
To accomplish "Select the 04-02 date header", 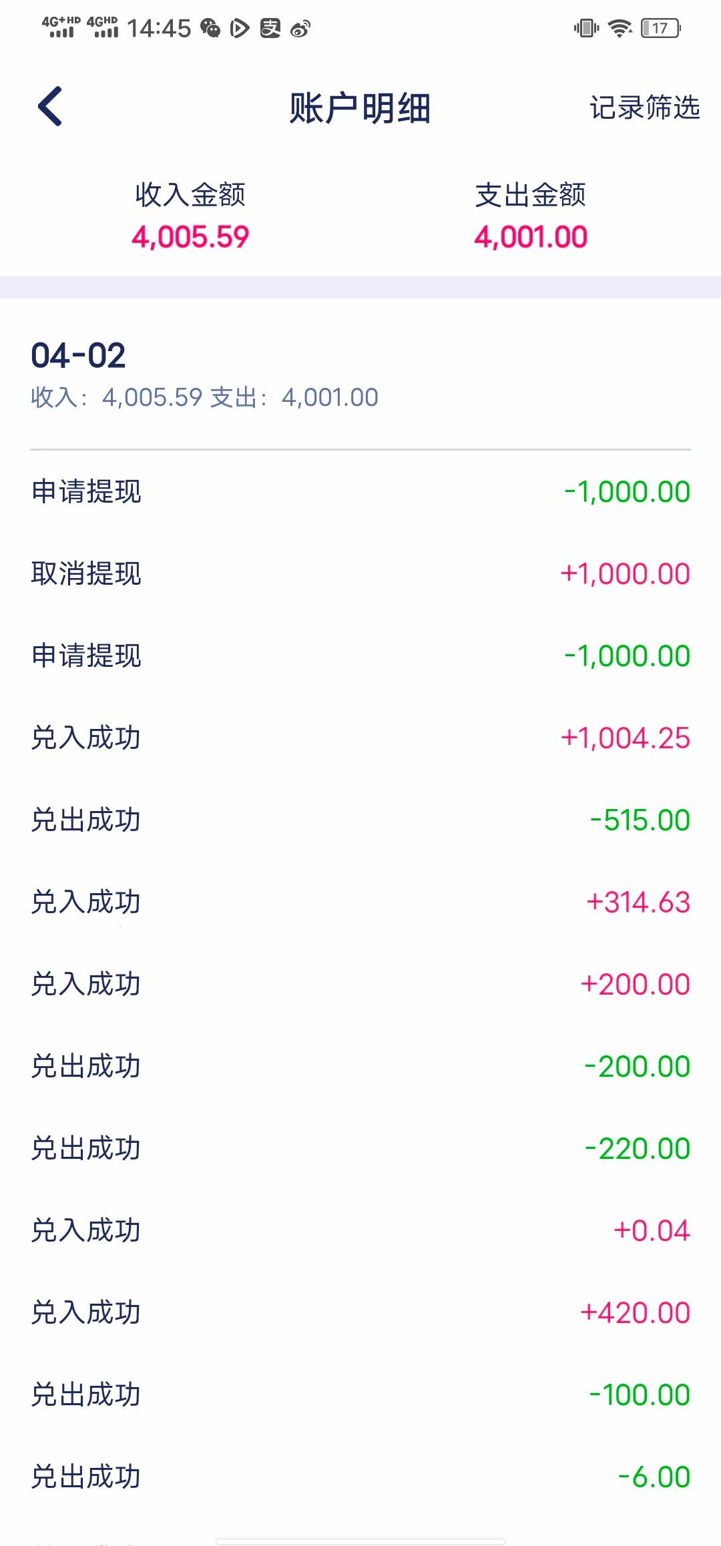I will tap(78, 355).
